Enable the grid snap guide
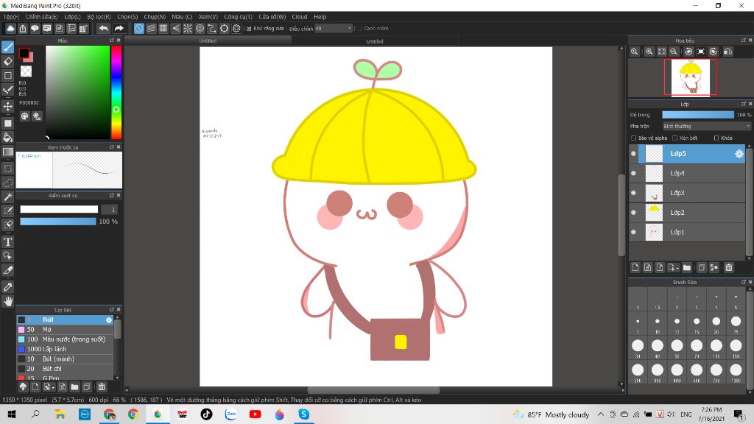The height and width of the screenshot is (424, 754). 163,29
